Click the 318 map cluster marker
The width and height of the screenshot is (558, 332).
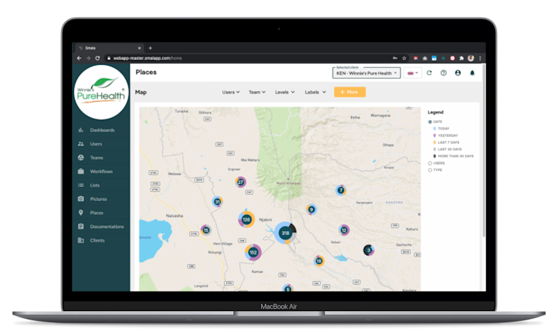pyautogui.click(x=285, y=234)
